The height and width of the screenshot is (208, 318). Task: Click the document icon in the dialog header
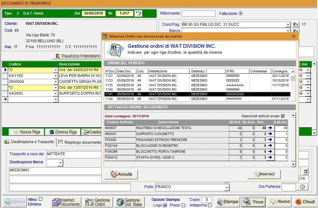pyautogui.click(x=115, y=49)
